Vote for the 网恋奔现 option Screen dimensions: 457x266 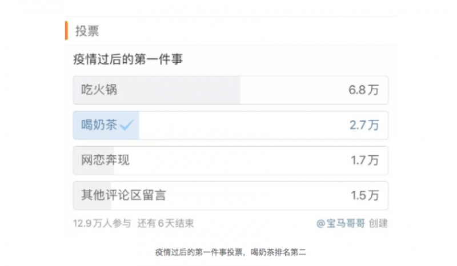(x=105, y=160)
